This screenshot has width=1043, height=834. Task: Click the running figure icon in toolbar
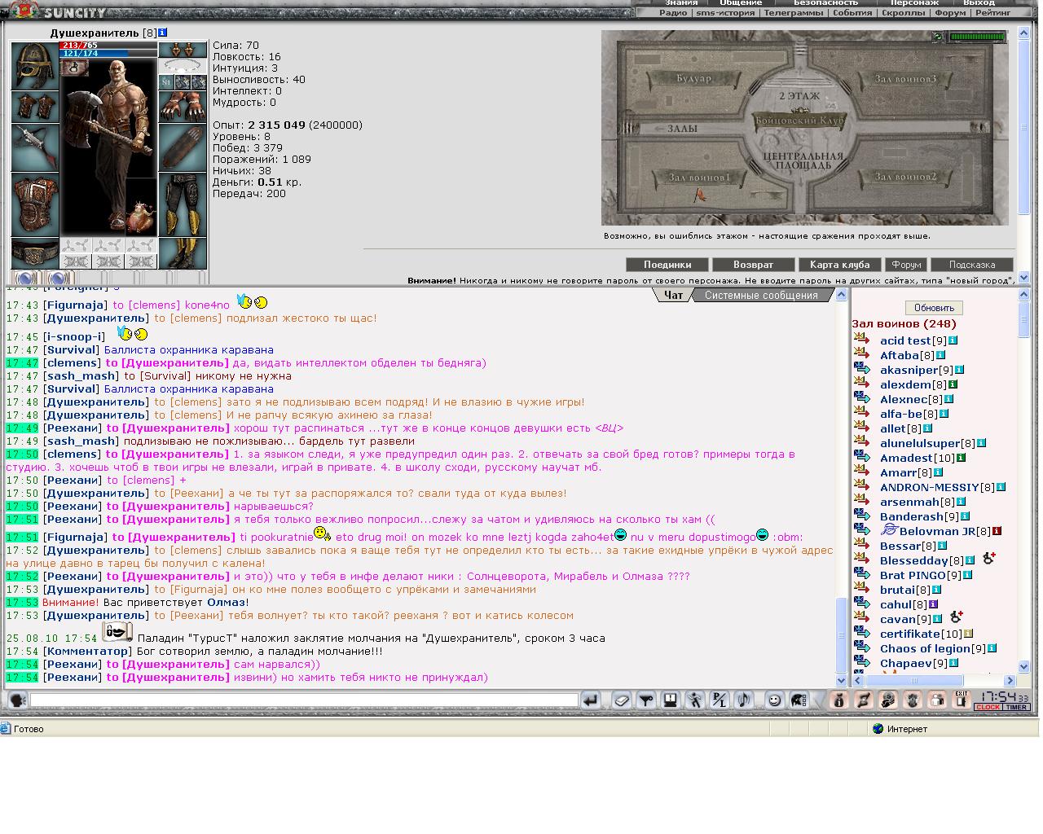coord(695,700)
